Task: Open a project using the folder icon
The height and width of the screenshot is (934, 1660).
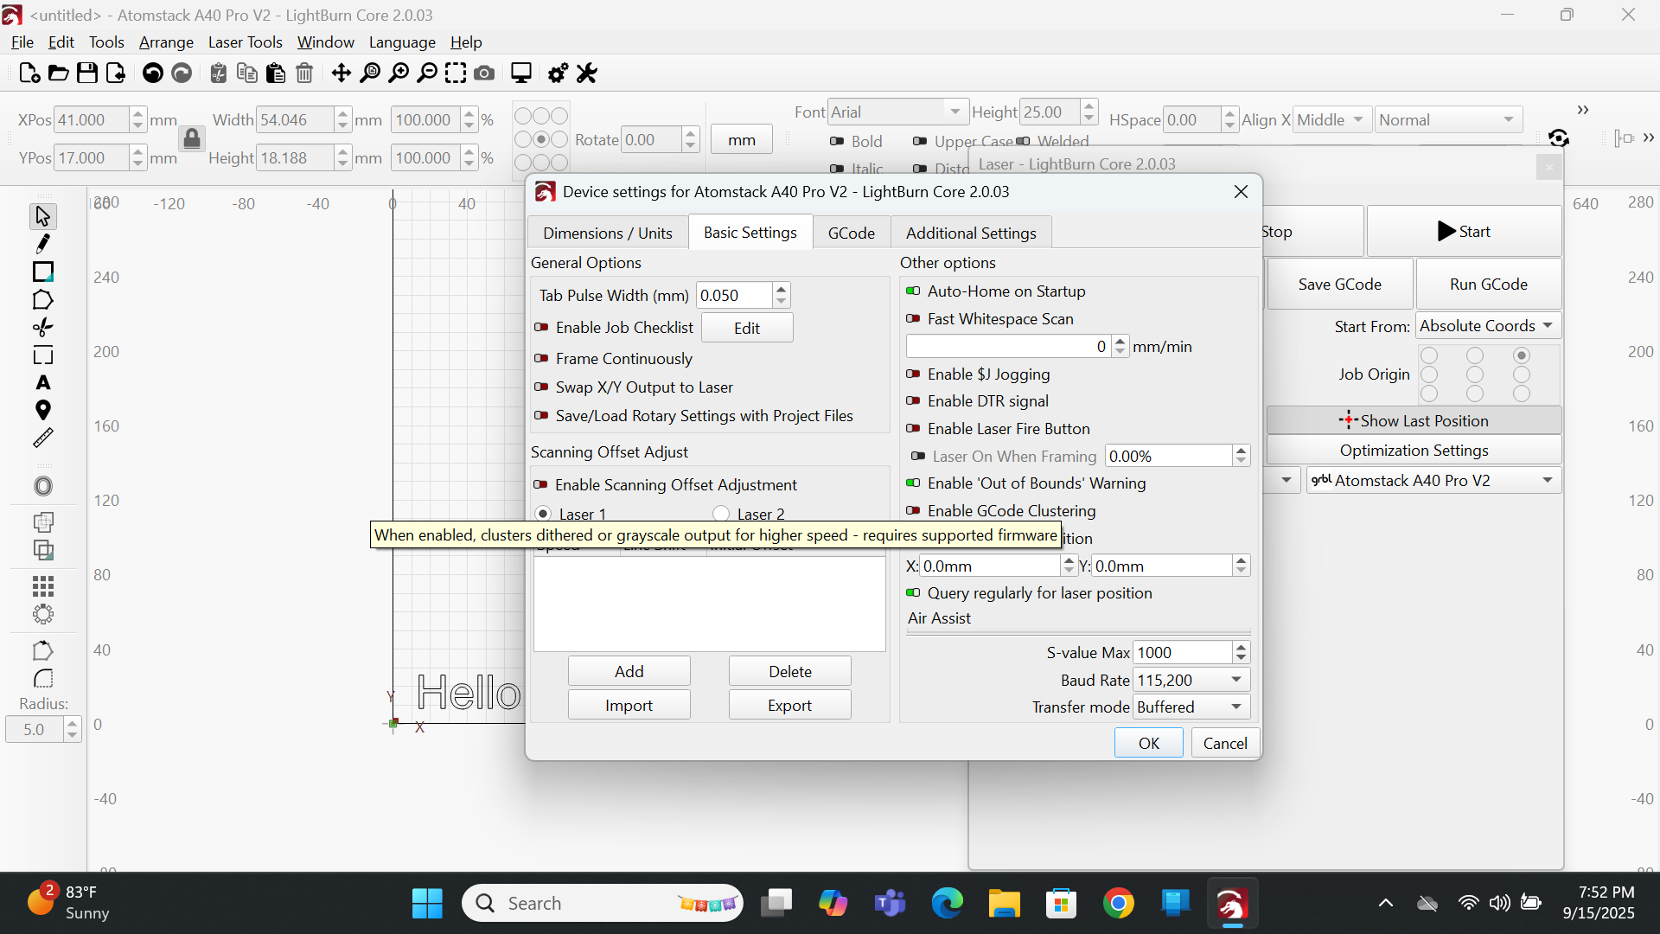Action: pos(58,74)
